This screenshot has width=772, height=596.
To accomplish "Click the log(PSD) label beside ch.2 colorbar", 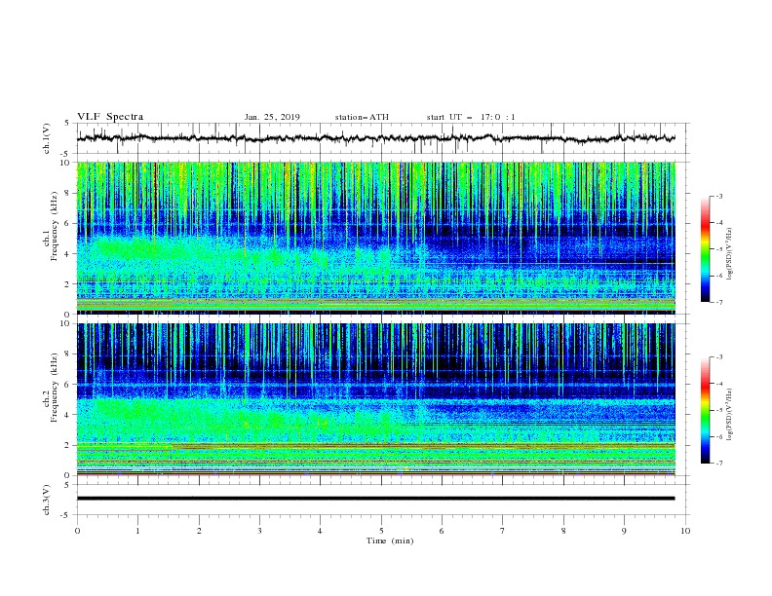I will [729, 415].
